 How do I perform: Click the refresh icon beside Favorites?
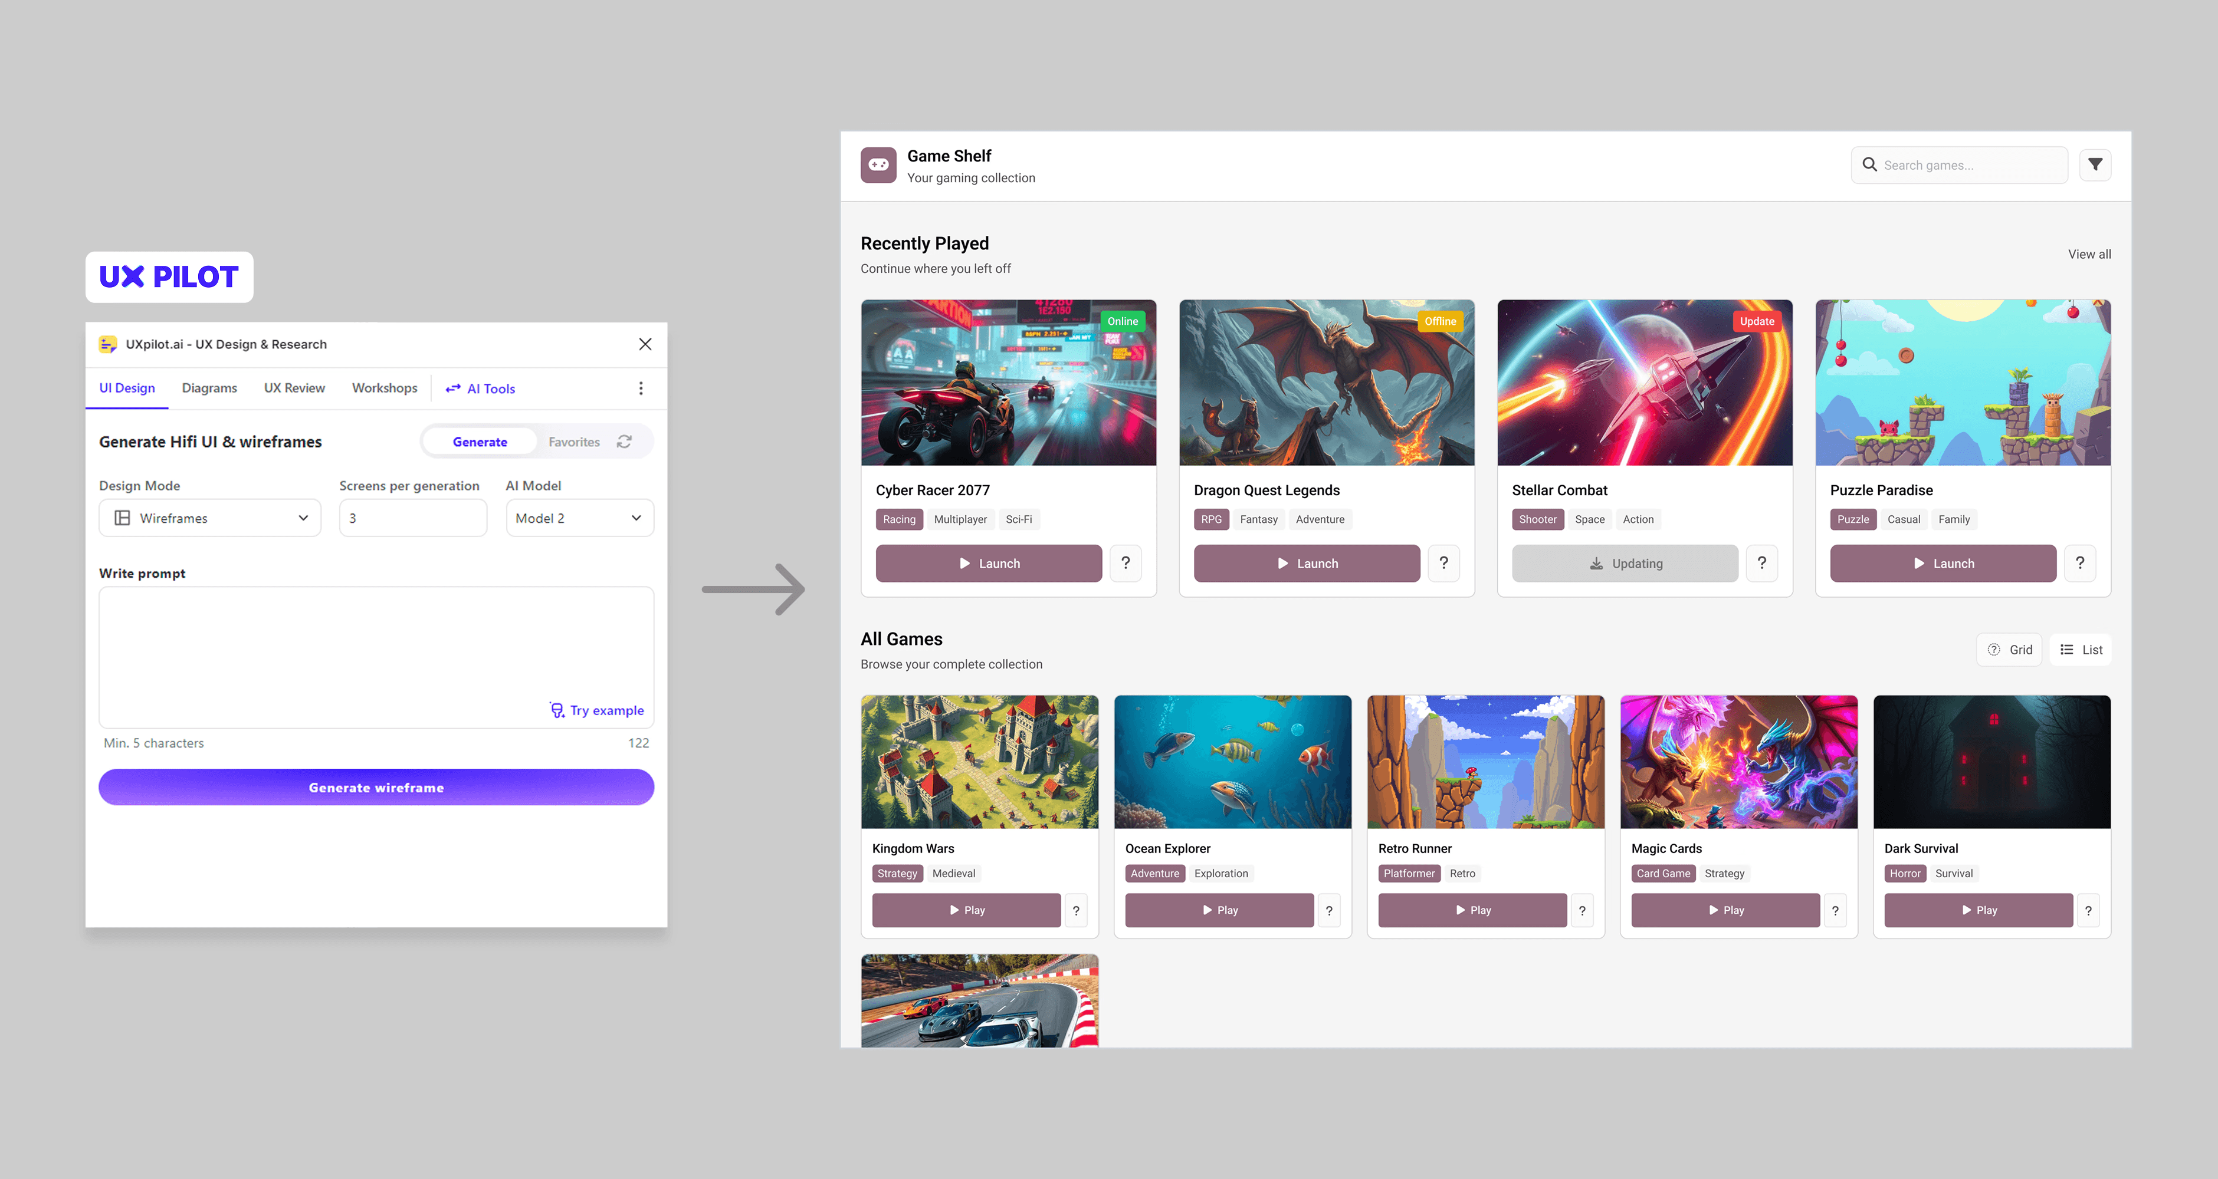624,442
